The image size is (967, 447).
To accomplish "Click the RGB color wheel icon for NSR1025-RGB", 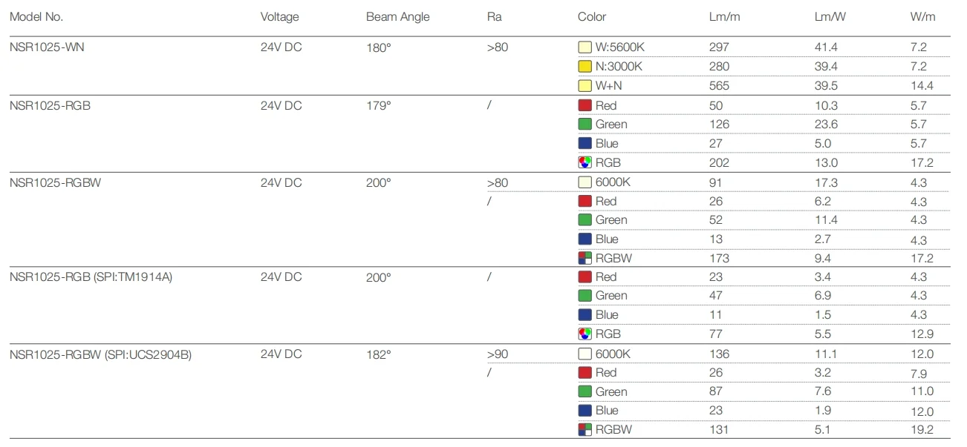I will click(x=585, y=162).
